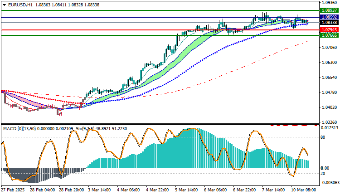
Task: Click the green 1.07665 price label
Action: pyautogui.click(x=330, y=35)
